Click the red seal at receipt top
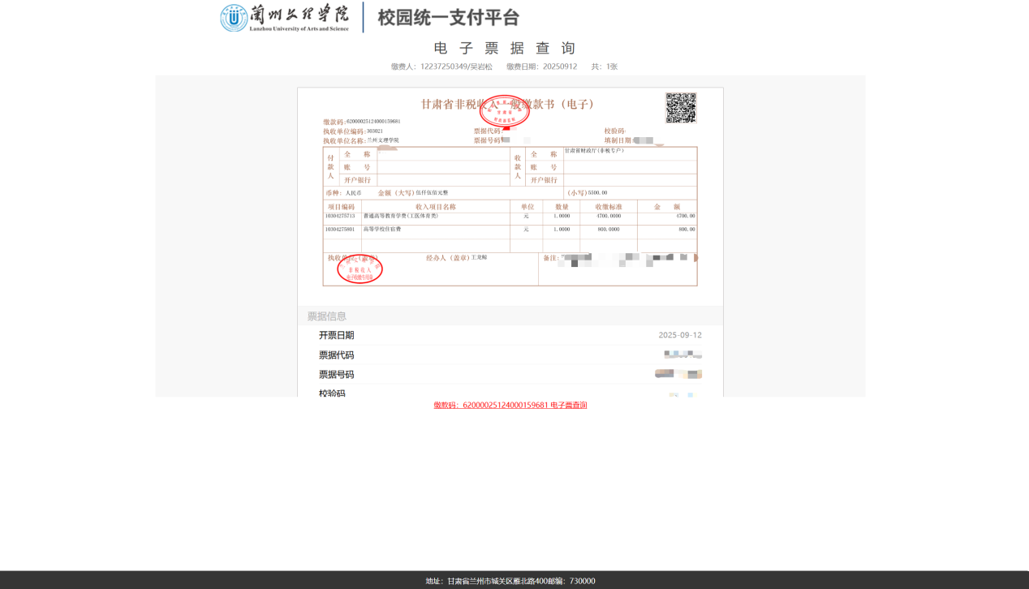Screen dimensions: 1029x589 [504, 111]
